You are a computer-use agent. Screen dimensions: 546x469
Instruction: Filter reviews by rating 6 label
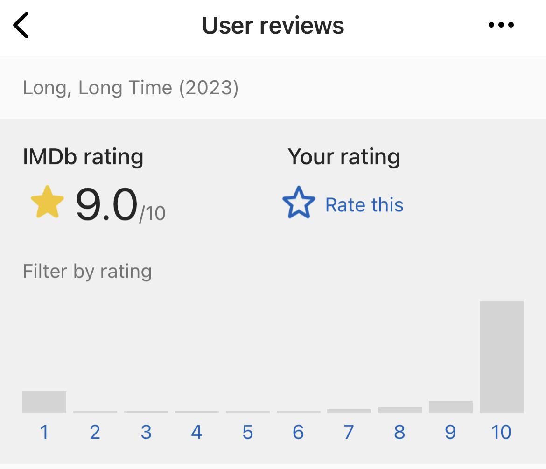(298, 432)
